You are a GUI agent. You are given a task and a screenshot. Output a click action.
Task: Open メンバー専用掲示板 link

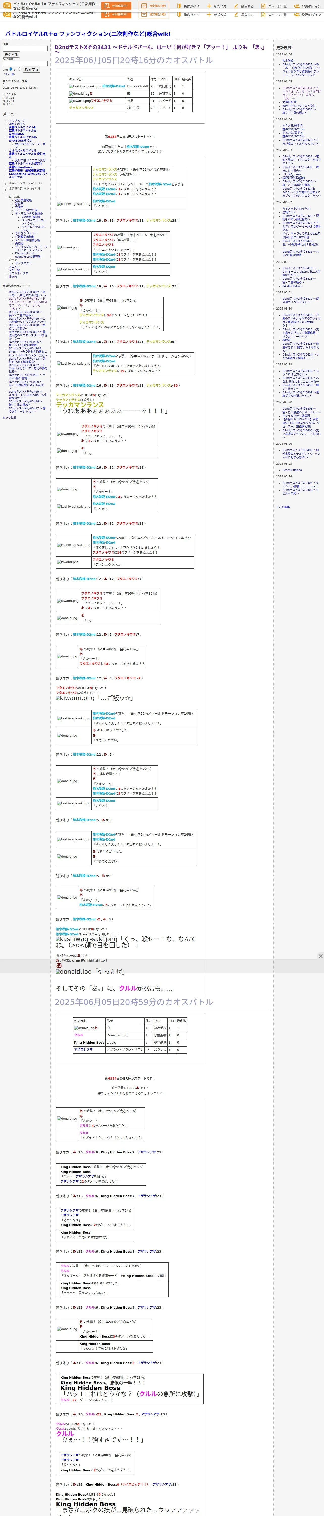28,240
